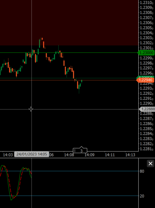Click the 14:13 time axis label
Image resolution: width=155 pixels, height=208 pixels.
click(x=130, y=155)
